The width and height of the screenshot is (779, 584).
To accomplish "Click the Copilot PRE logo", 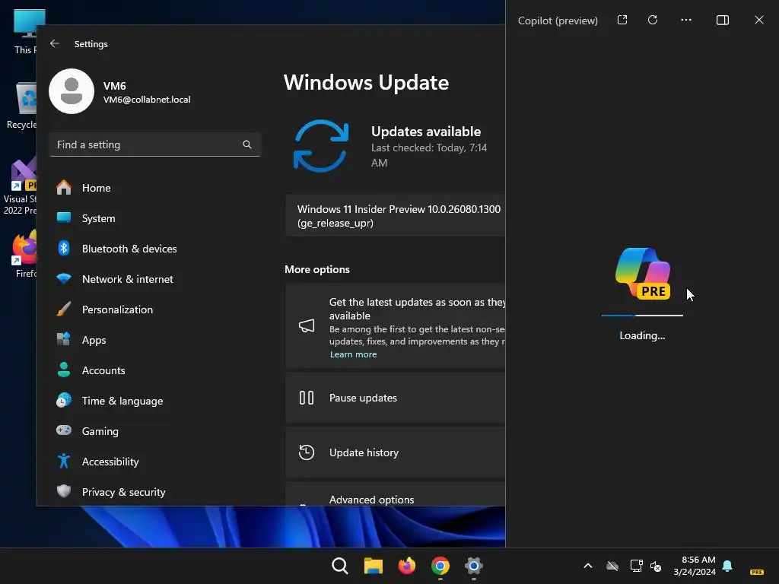I will 642,273.
